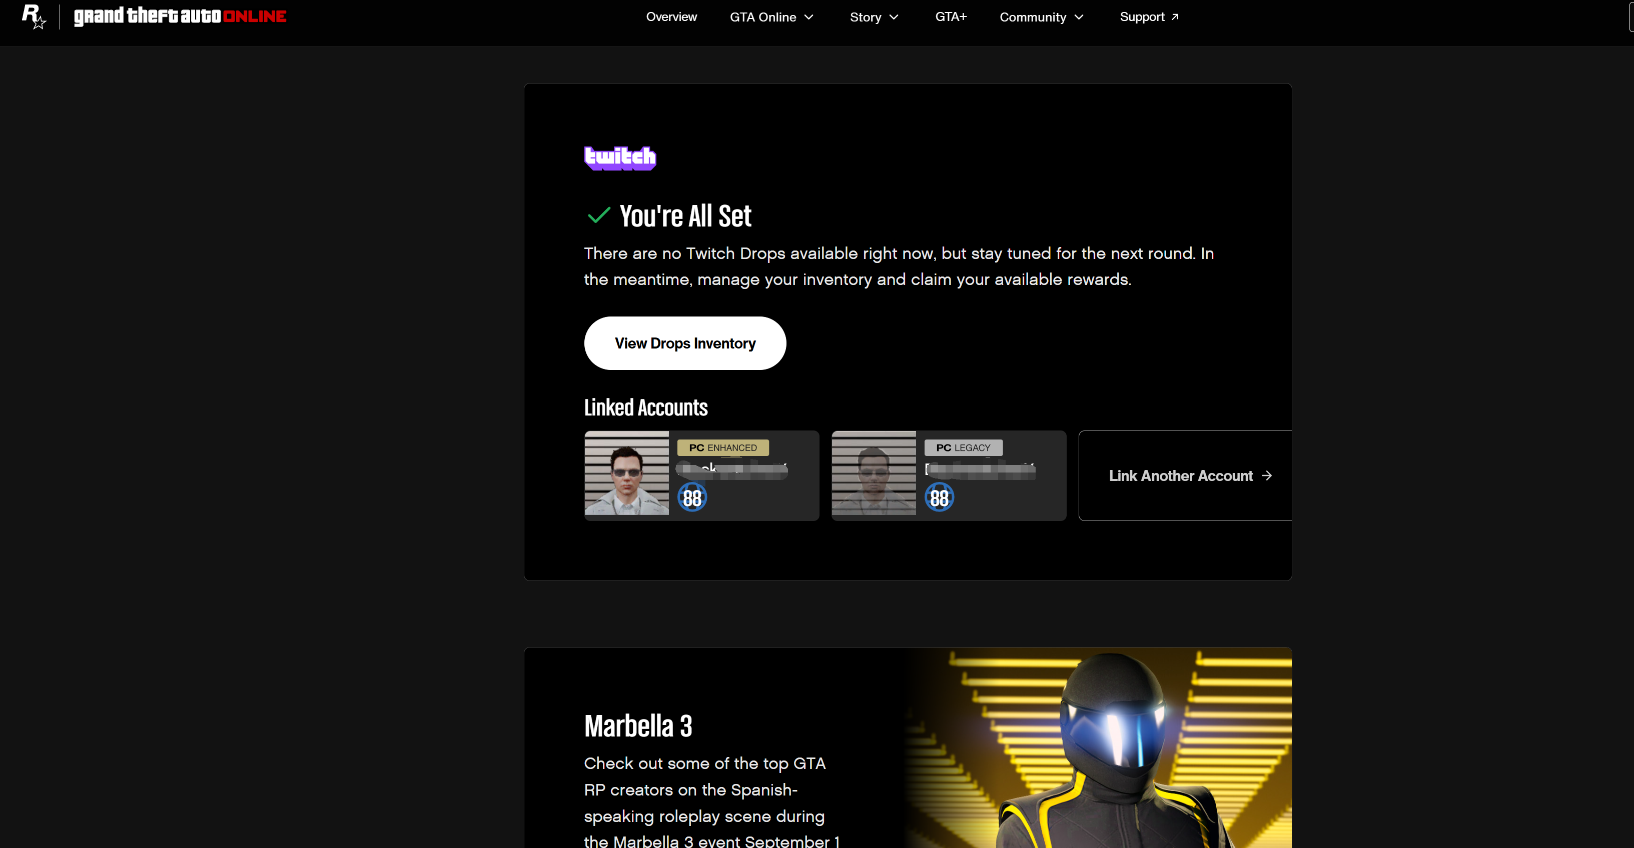Open the GTA+ page

951,17
